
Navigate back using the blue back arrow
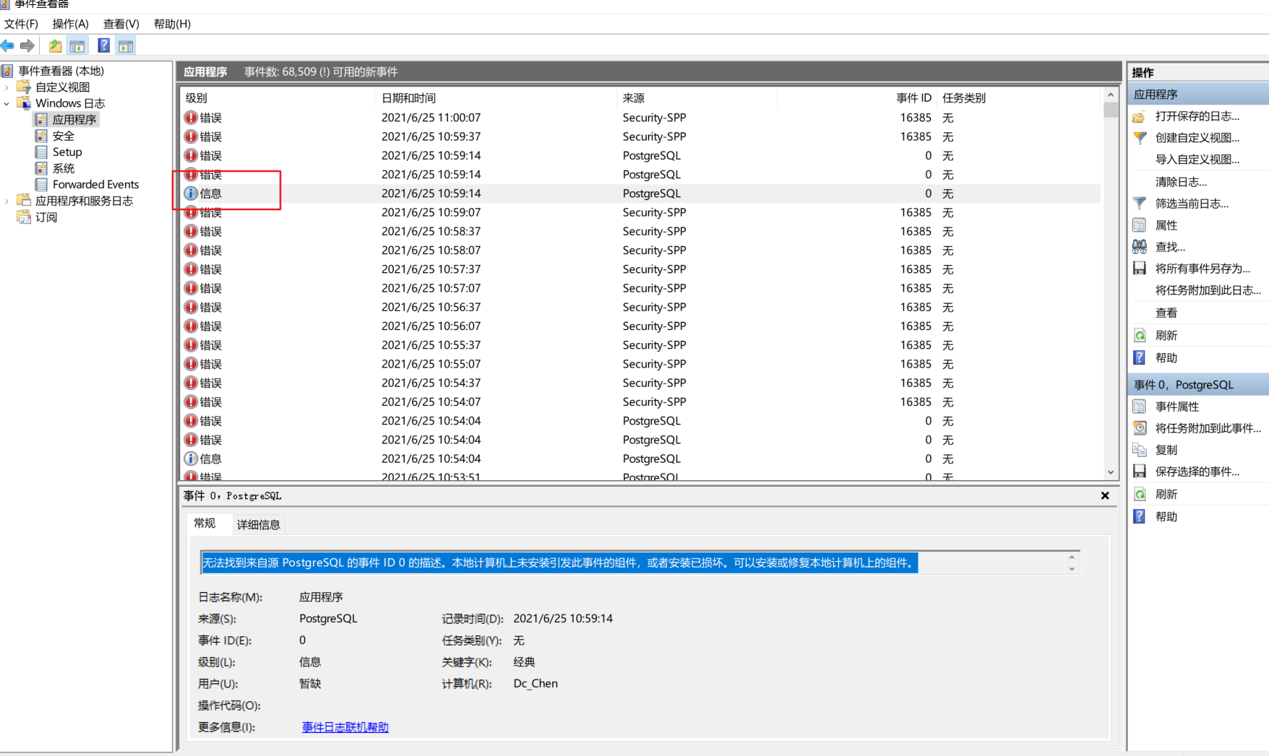point(8,45)
